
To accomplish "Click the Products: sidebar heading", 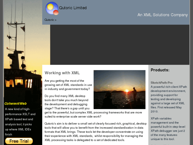I will click(160, 70).
